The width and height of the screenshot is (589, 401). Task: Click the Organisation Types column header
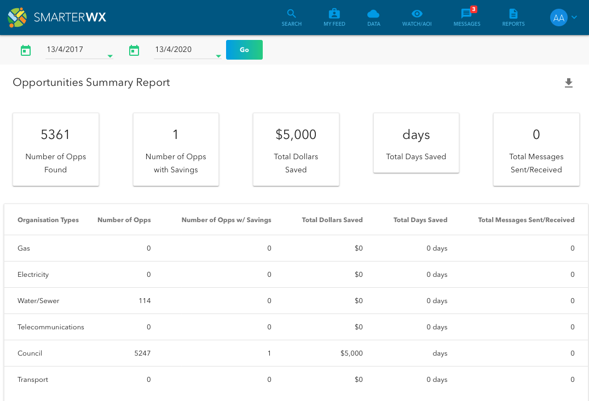pyautogui.click(x=48, y=220)
